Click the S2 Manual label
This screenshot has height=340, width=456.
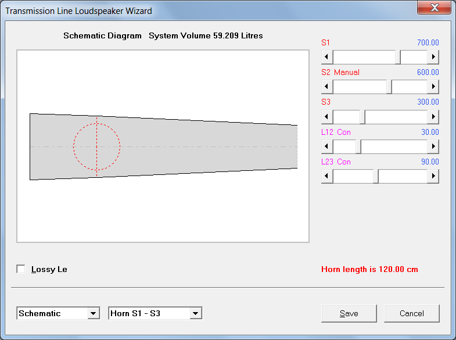[340, 72]
